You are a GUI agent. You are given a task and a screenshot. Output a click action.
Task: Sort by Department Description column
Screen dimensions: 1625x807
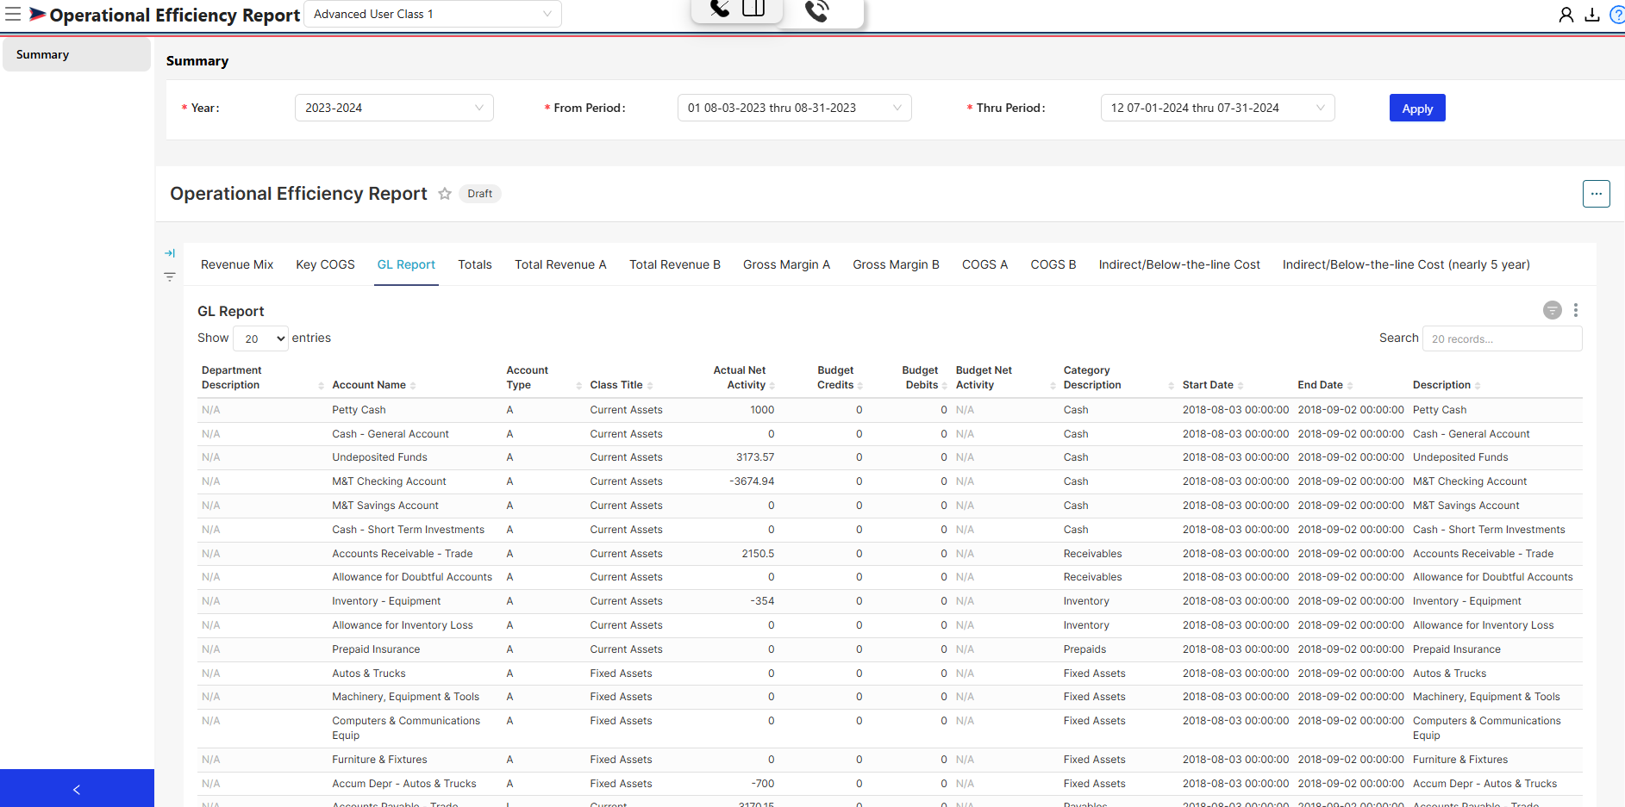click(x=322, y=386)
